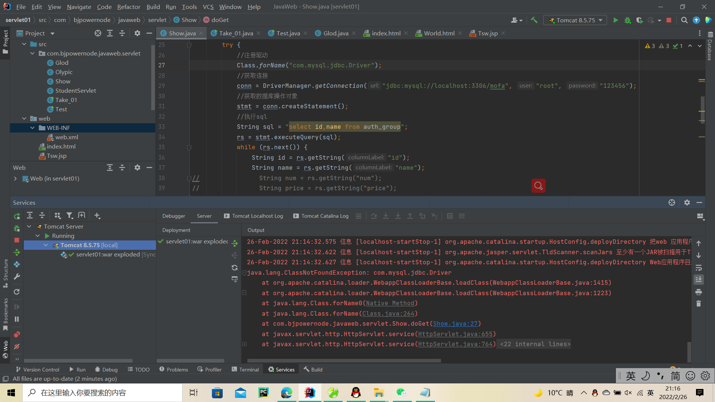This screenshot has width=715, height=402.
Task: Open the Tomcat 8.5.75 run configuration dropdown
Action: coord(575,20)
